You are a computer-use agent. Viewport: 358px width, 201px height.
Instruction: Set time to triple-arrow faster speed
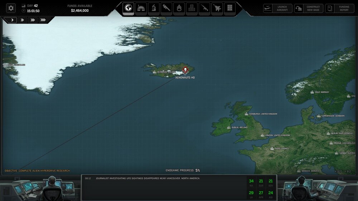click(33, 20)
